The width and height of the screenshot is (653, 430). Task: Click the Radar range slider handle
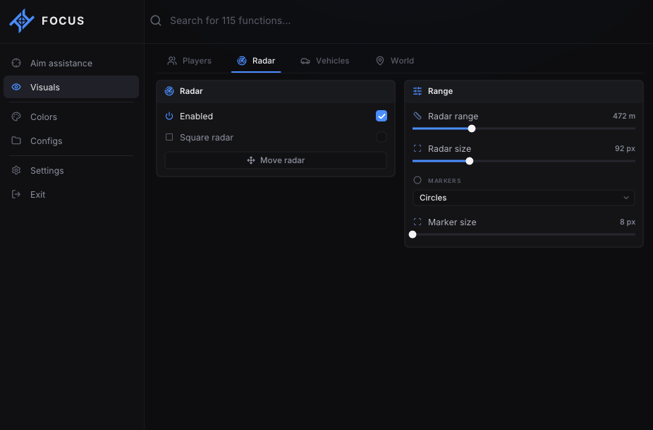coord(472,129)
